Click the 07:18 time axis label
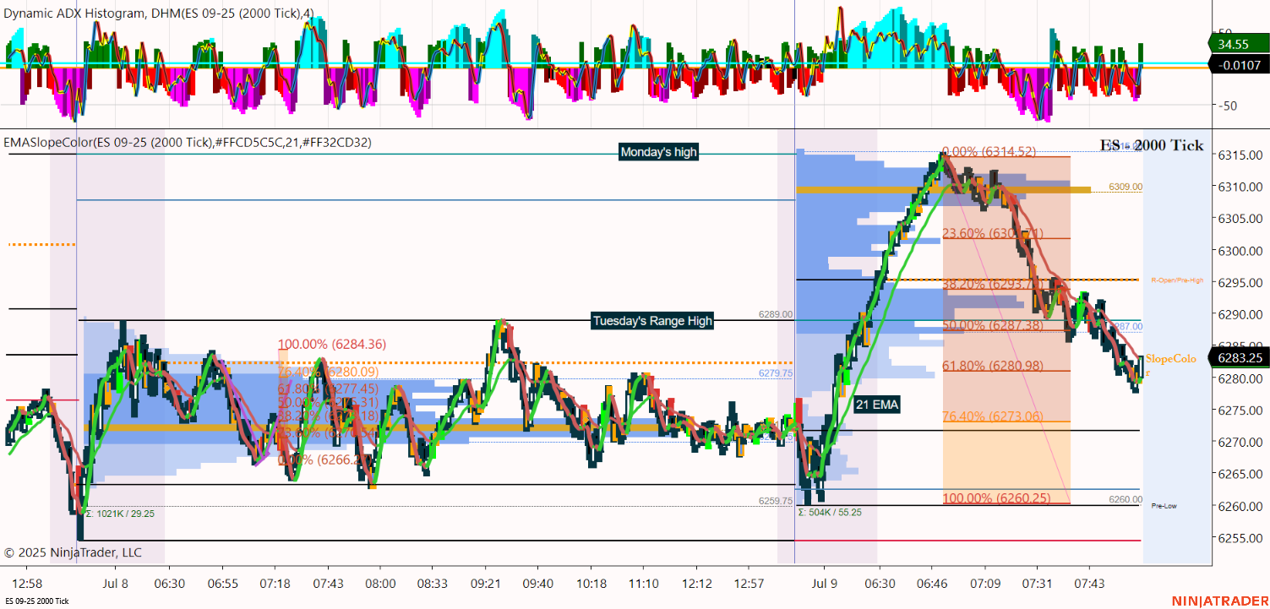Viewport: 1270px width, 609px height. [x=275, y=584]
